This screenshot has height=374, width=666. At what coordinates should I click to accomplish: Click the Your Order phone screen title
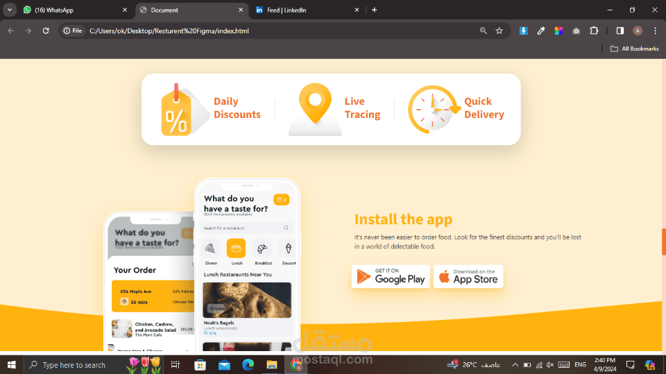click(x=135, y=270)
